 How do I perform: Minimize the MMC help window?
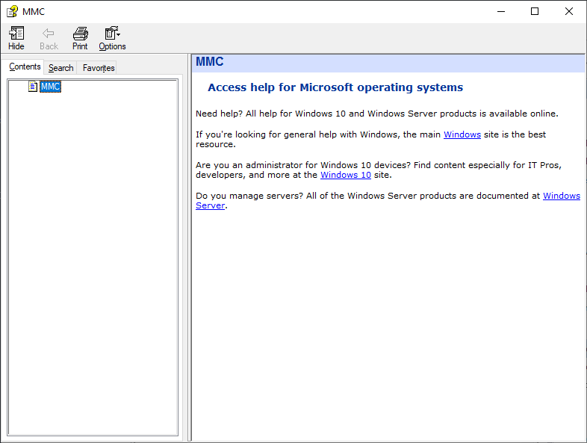501,12
